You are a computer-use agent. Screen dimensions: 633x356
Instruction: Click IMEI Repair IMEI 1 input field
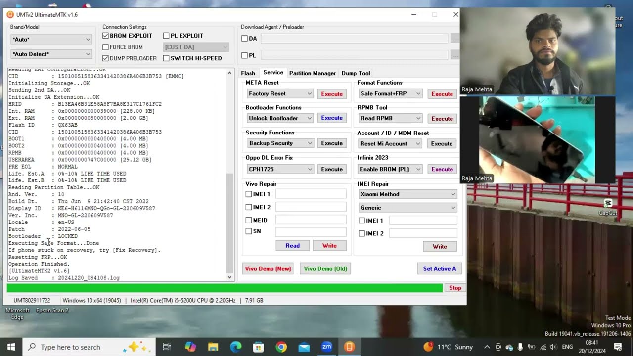423,221
